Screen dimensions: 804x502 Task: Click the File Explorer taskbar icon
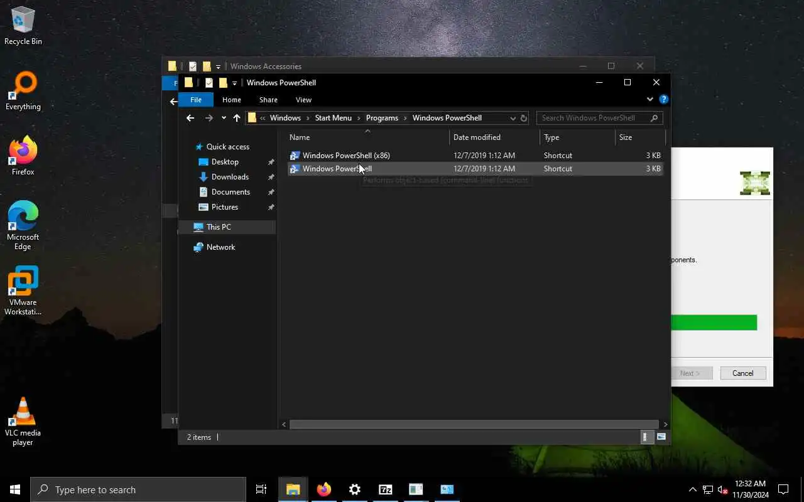293,489
